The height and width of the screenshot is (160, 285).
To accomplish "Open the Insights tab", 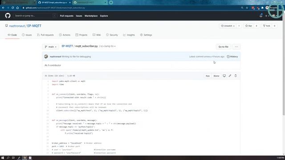I will pyautogui.click(x=129, y=35).
